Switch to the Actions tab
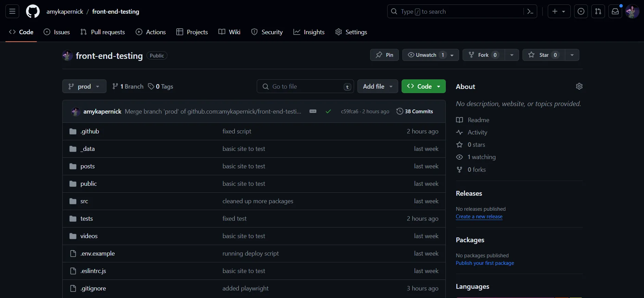This screenshot has height=298, width=644. [151, 32]
